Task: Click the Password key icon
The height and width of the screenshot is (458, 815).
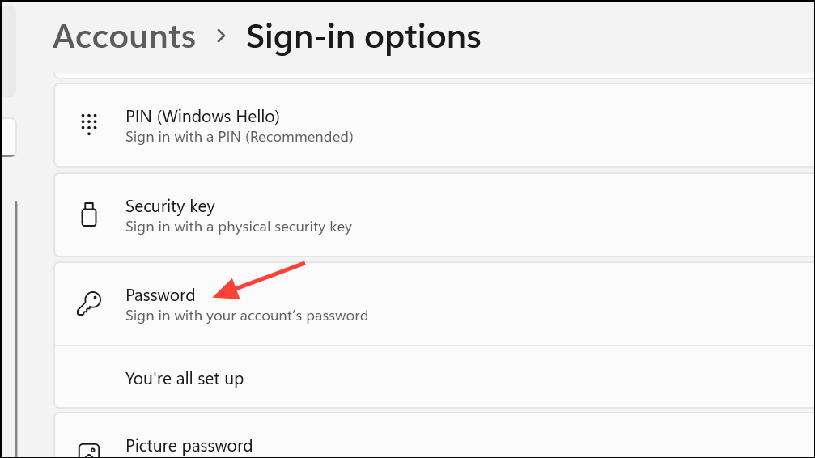Action: pos(89,303)
